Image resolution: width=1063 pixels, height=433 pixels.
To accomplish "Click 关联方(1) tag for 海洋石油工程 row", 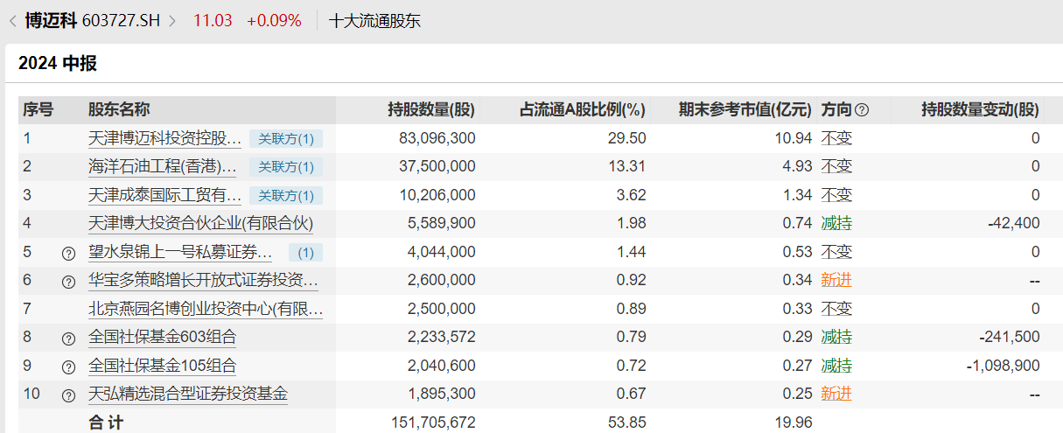I will 286,167.
